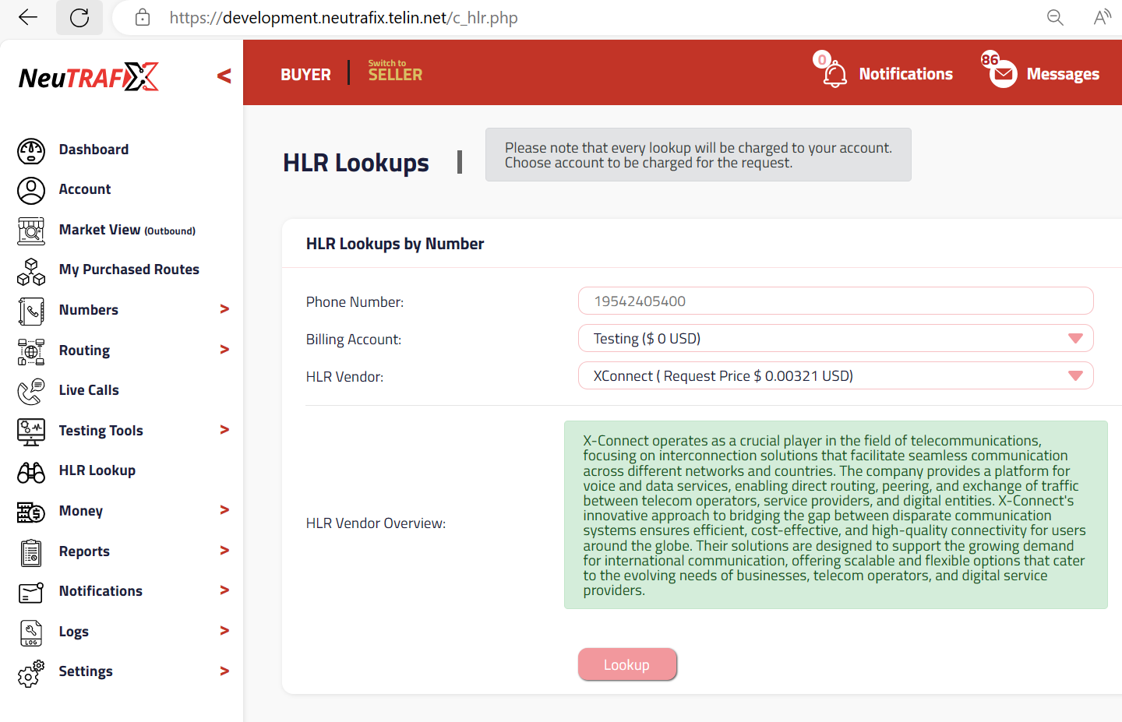Click the NeuTRAFIX logo
Viewport: 1122px width, 722px height.
[x=89, y=77]
